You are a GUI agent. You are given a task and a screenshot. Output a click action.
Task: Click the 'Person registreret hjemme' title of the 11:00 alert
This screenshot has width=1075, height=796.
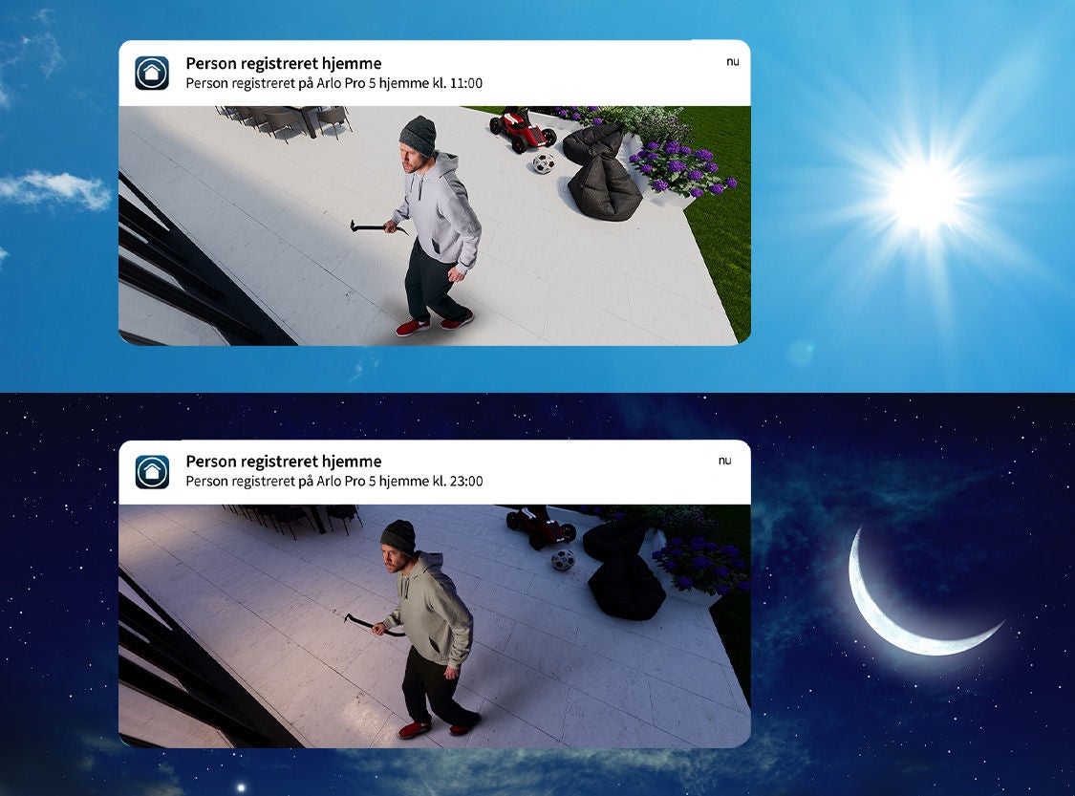284,64
